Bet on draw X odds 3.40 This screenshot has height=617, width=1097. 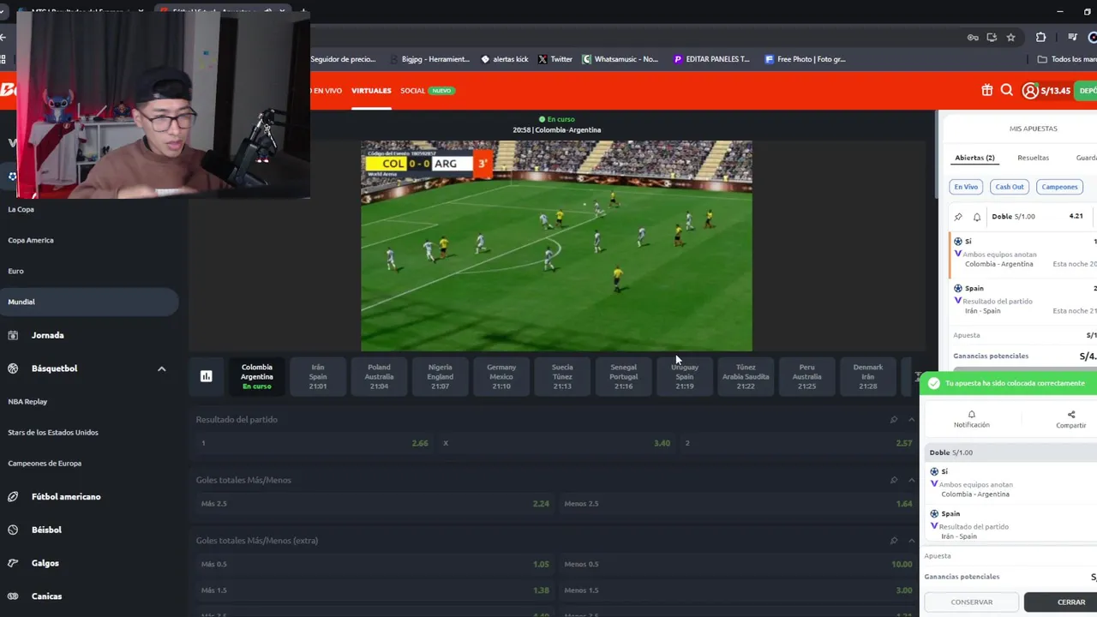tap(556, 443)
